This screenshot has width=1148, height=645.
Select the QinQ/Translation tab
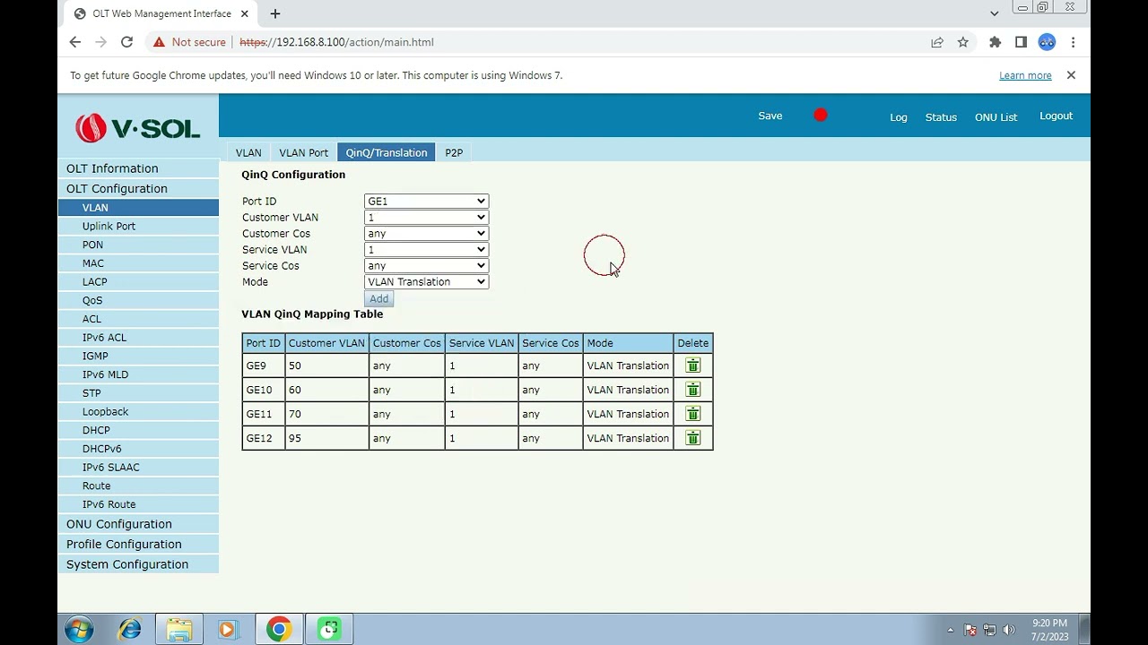click(387, 153)
